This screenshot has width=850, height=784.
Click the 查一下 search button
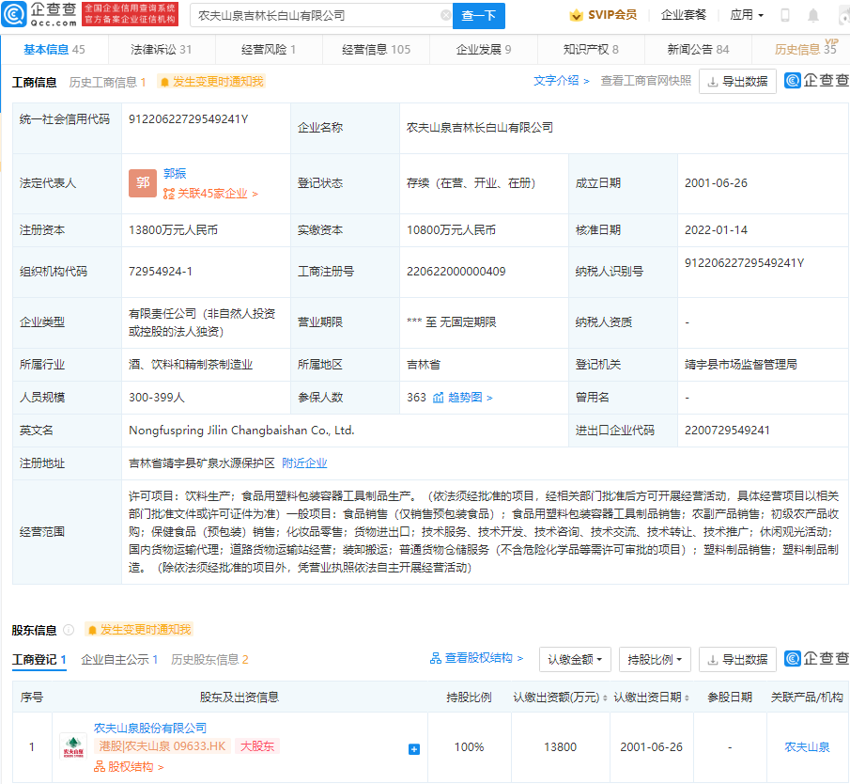click(x=479, y=15)
